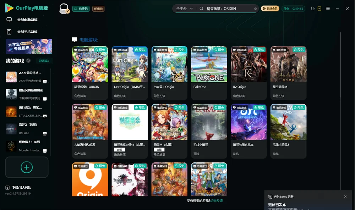Choose the 星空精灵M game card
355x210 pixels.
click(x=288, y=73)
